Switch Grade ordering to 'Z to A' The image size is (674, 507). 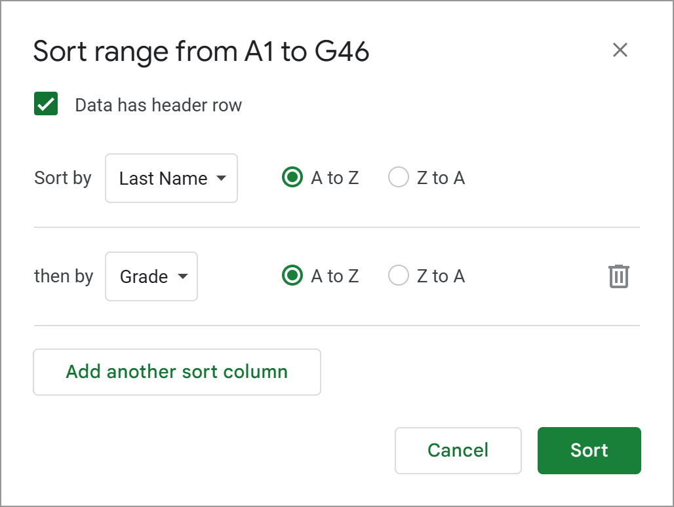tap(399, 276)
